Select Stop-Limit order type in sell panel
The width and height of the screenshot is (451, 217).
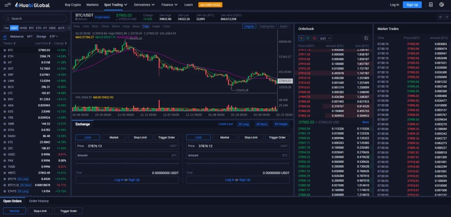(251, 137)
